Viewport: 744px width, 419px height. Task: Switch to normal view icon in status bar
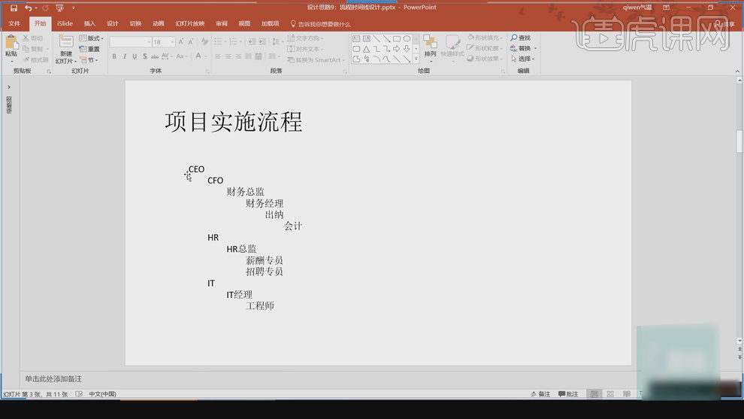tap(594, 394)
